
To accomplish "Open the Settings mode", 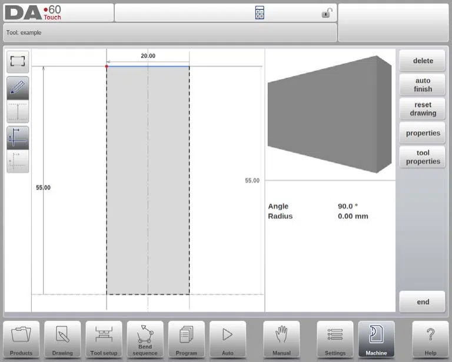I will (335, 340).
